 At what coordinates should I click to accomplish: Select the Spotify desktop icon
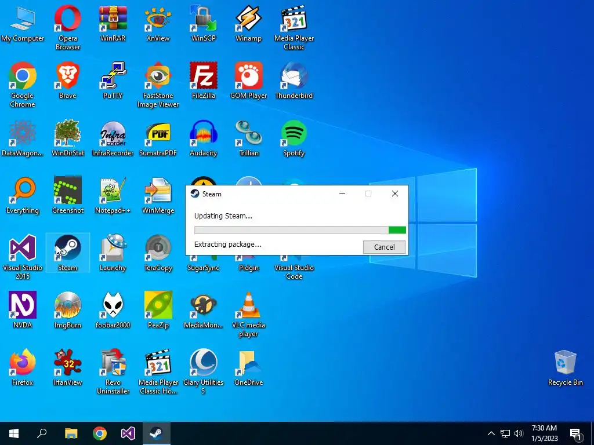294,138
